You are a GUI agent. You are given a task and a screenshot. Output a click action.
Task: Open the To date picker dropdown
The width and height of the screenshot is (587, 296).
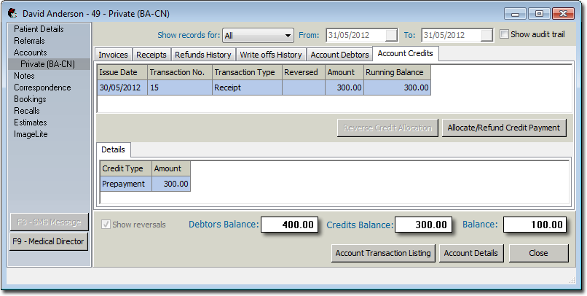486,35
